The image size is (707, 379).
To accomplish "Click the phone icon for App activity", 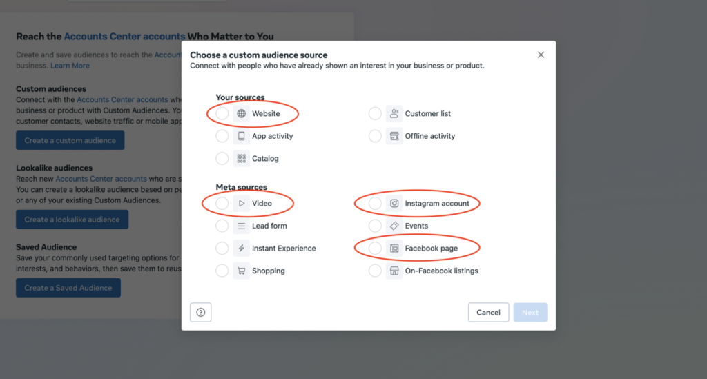I will 241,136.
